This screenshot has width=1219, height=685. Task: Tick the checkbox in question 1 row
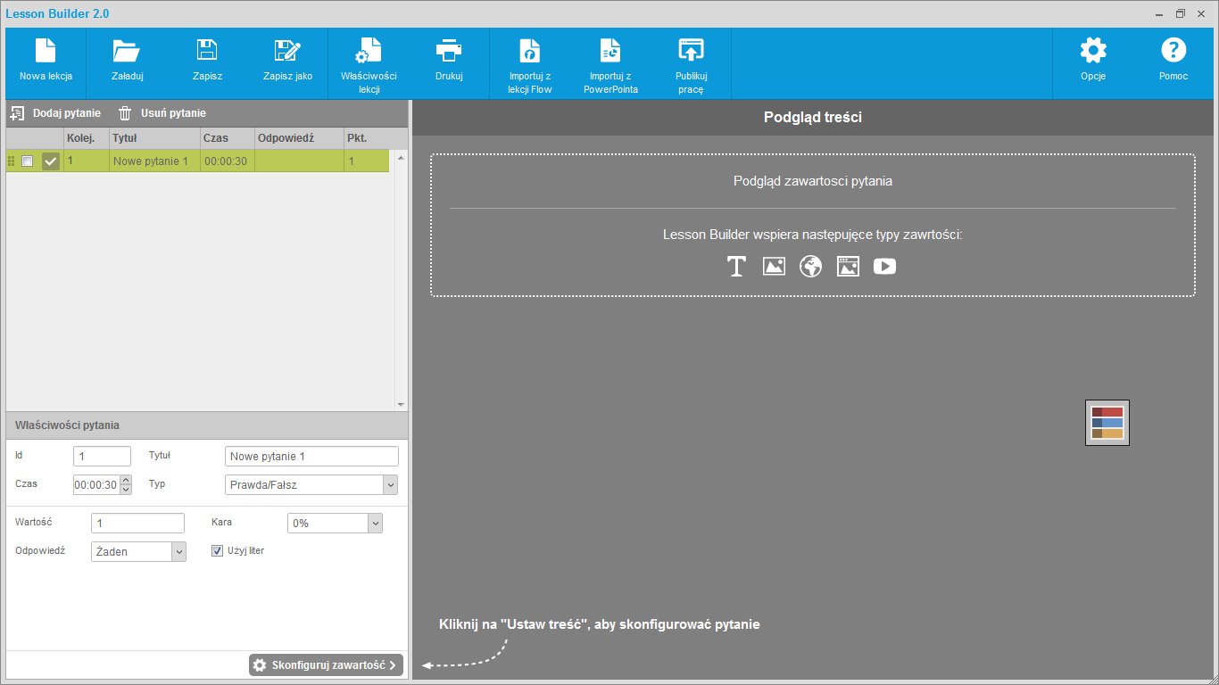click(x=28, y=161)
